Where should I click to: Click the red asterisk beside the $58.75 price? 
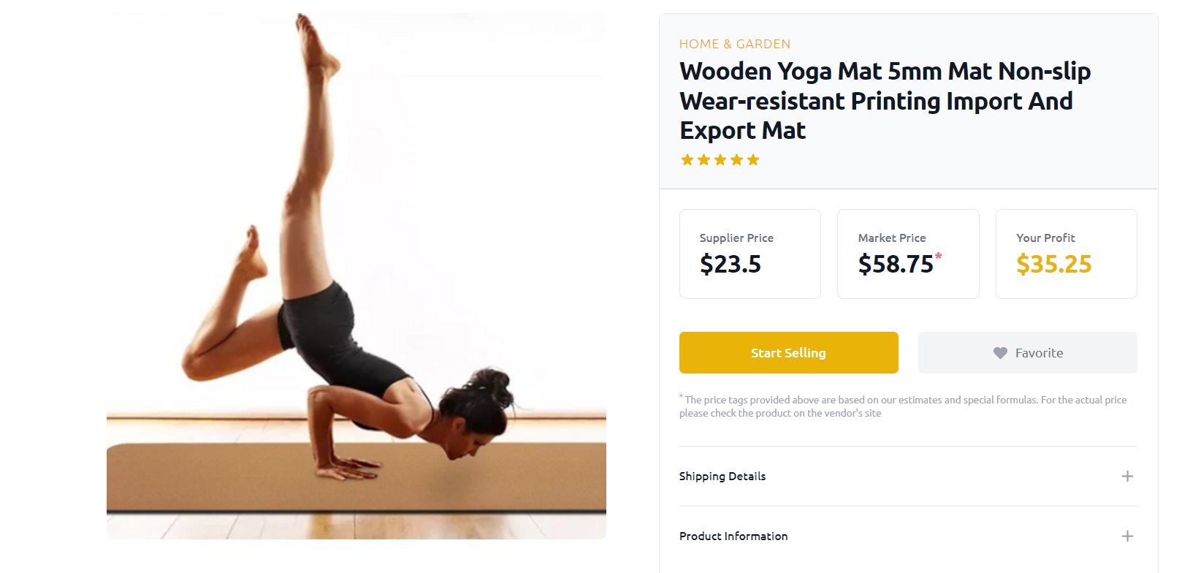[x=939, y=256]
